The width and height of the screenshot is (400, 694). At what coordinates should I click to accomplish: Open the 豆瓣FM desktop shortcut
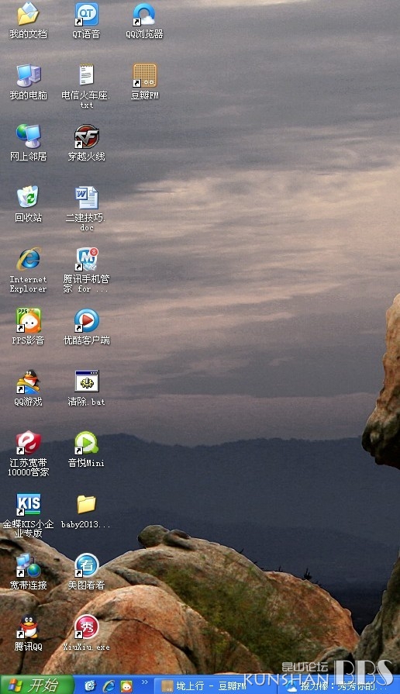[145, 75]
